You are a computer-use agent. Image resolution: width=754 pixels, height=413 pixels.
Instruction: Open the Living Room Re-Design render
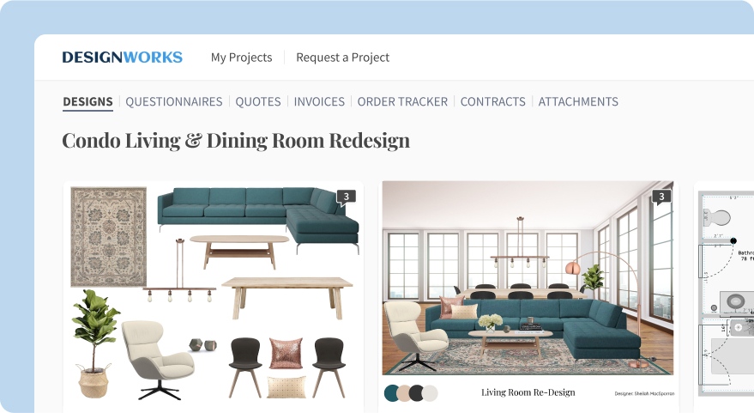(528, 277)
